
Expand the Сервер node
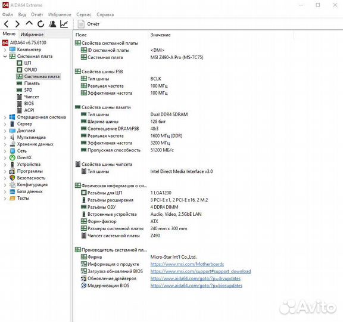click(5, 124)
